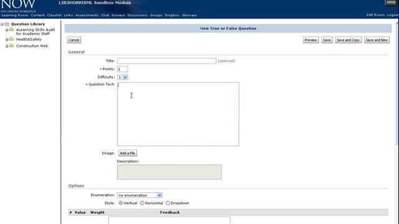Viewport: 399px width, 224px height.
Task: Expand the Construction Web folder
Action: point(7,46)
